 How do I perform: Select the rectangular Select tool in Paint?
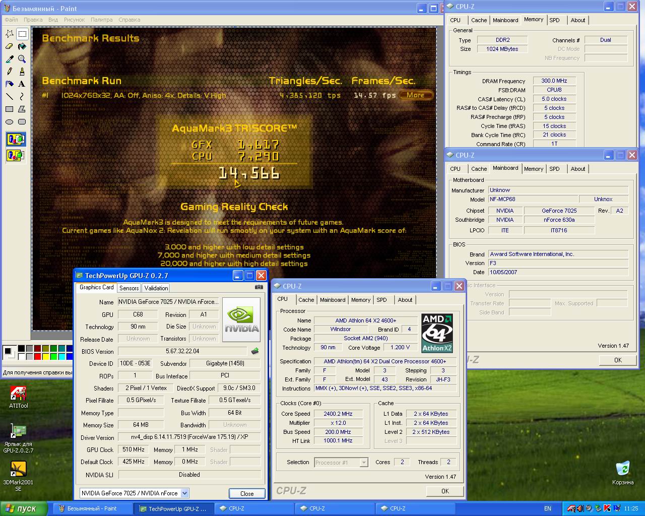tap(22, 34)
